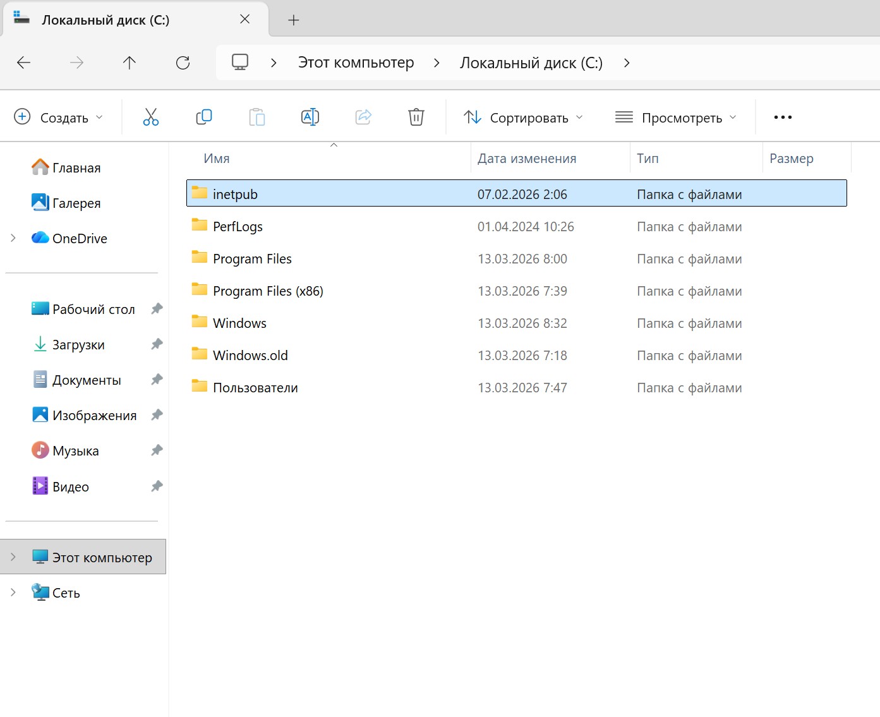Sort by Дата изменения column header
The width and height of the screenshot is (880, 717).
tap(550, 158)
